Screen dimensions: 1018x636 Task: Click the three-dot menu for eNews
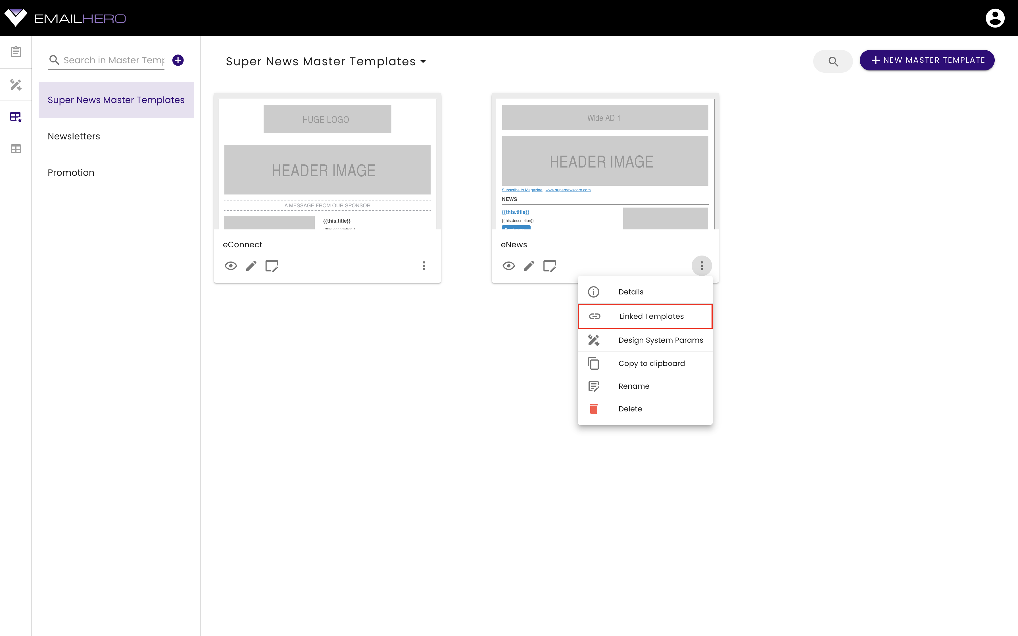[701, 265]
